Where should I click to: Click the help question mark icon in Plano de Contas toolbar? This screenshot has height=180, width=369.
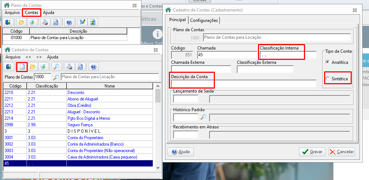click(x=69, y=22)
